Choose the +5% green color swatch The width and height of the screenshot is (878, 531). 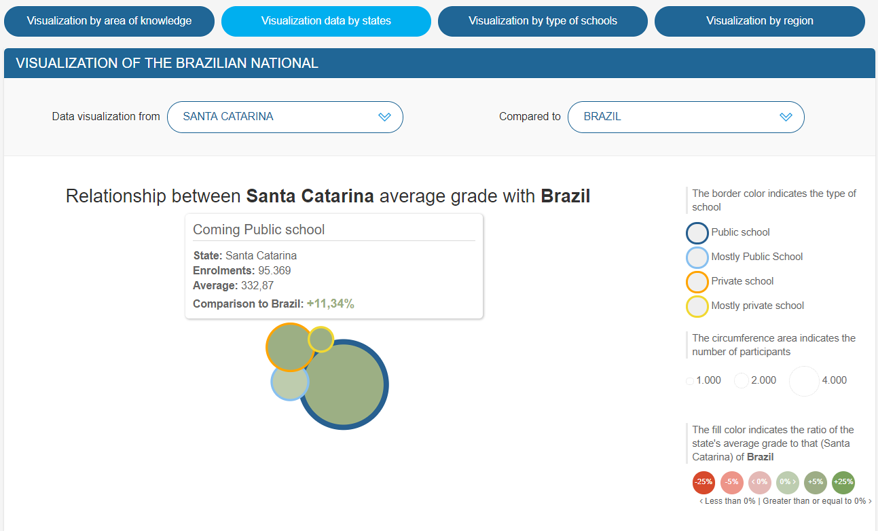(x=816, y=482)
